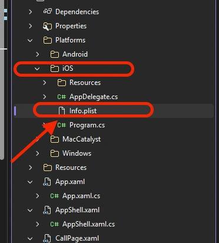Select the "Properties" label
219x243 pixels.
coord(71,26)
